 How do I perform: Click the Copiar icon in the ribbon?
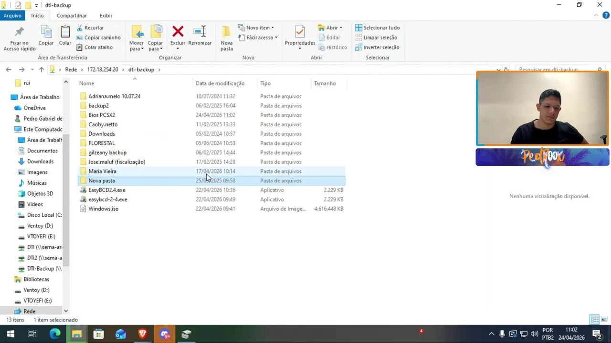click(x=46, y=36)
